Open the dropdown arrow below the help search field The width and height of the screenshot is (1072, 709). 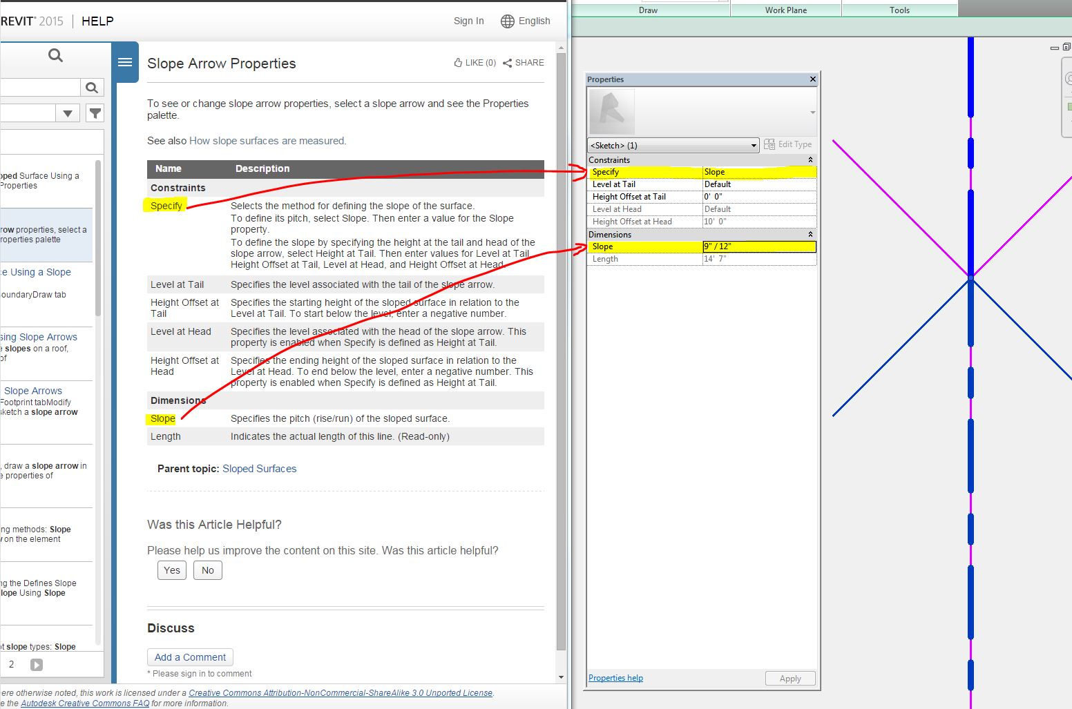(68, 113)
